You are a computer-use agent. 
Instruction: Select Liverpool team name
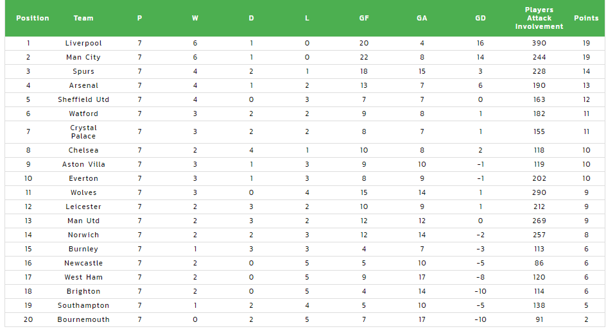pyautogui.click(x=83, y=43)
